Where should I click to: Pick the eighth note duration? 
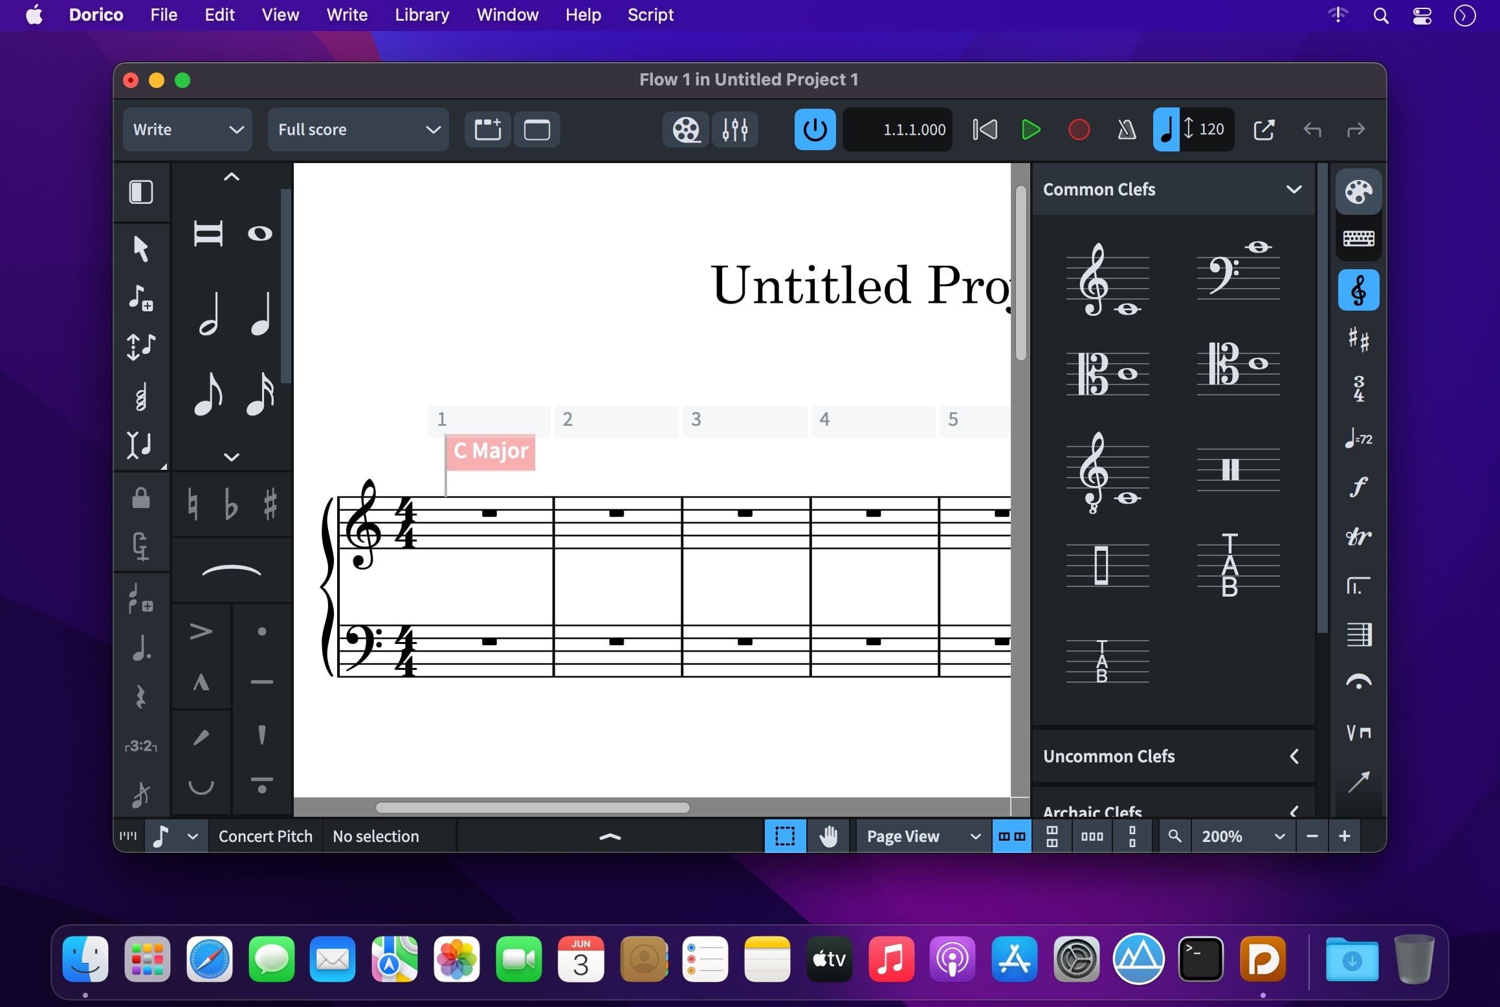(208, 394)
